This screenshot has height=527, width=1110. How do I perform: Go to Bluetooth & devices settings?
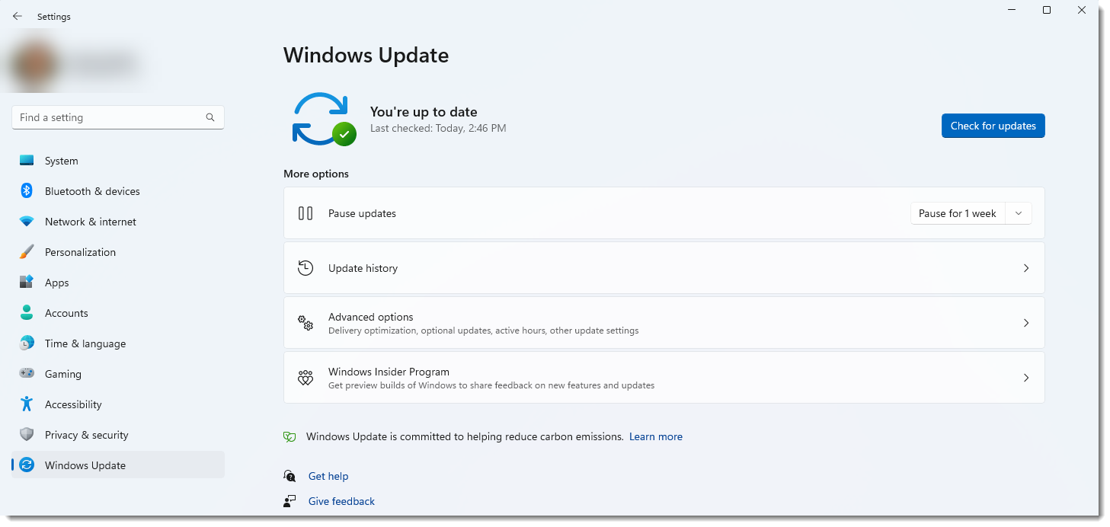coord(118,191)
